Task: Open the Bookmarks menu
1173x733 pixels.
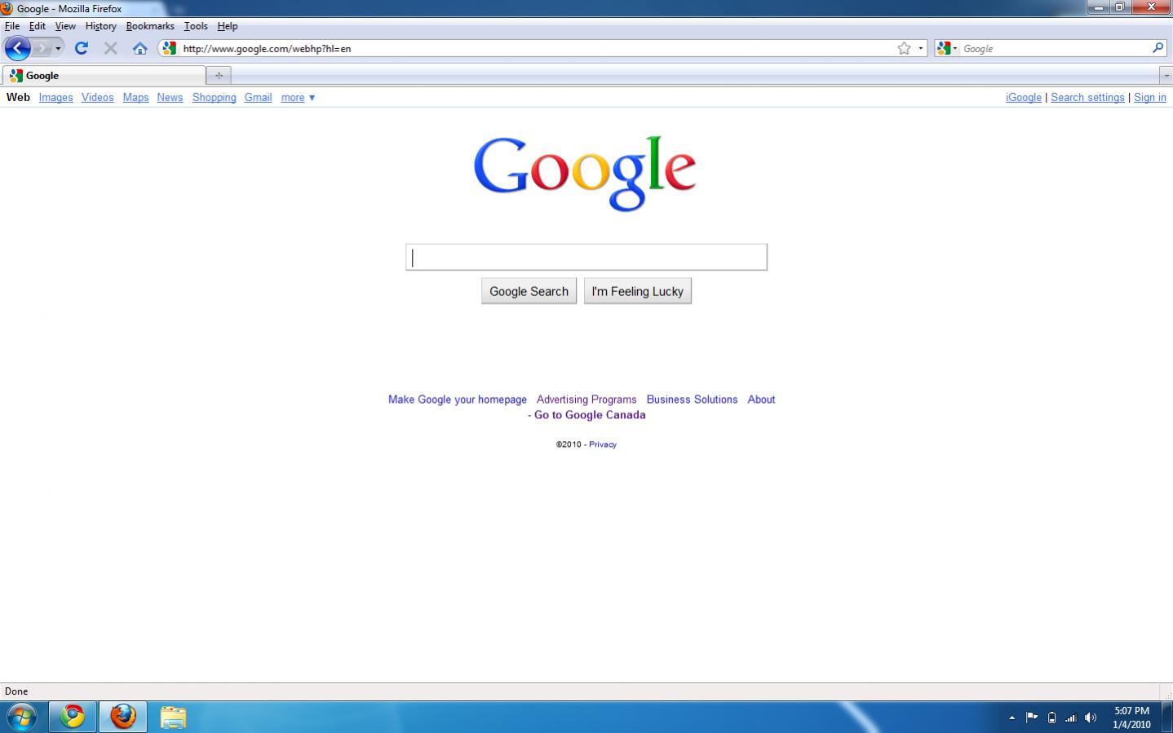Action: click(150, 26)
